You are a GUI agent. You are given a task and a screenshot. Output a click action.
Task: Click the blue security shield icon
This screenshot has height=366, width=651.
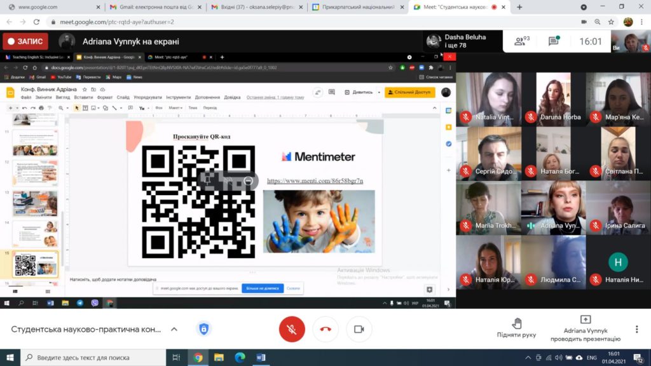[203, 329]
